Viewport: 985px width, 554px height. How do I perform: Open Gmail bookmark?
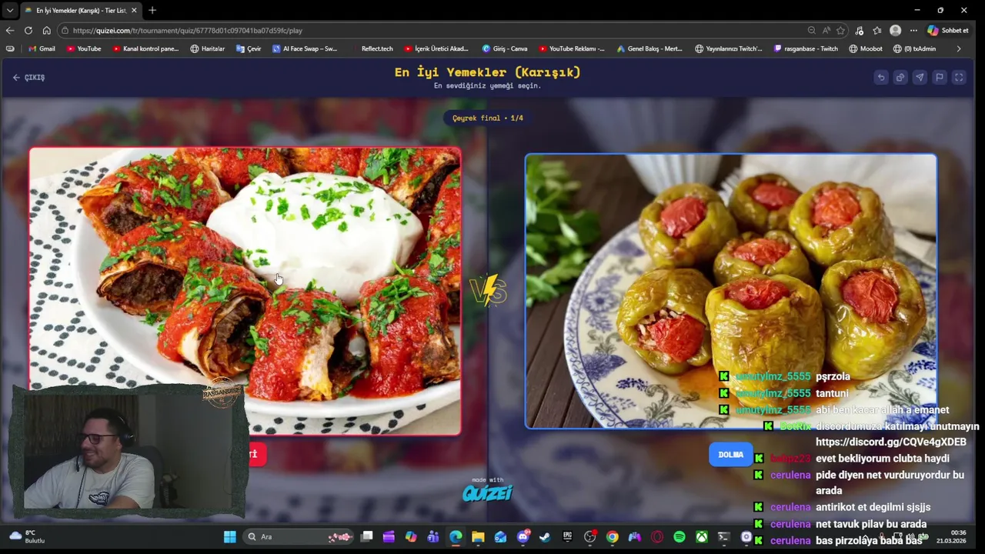(42, 48)
